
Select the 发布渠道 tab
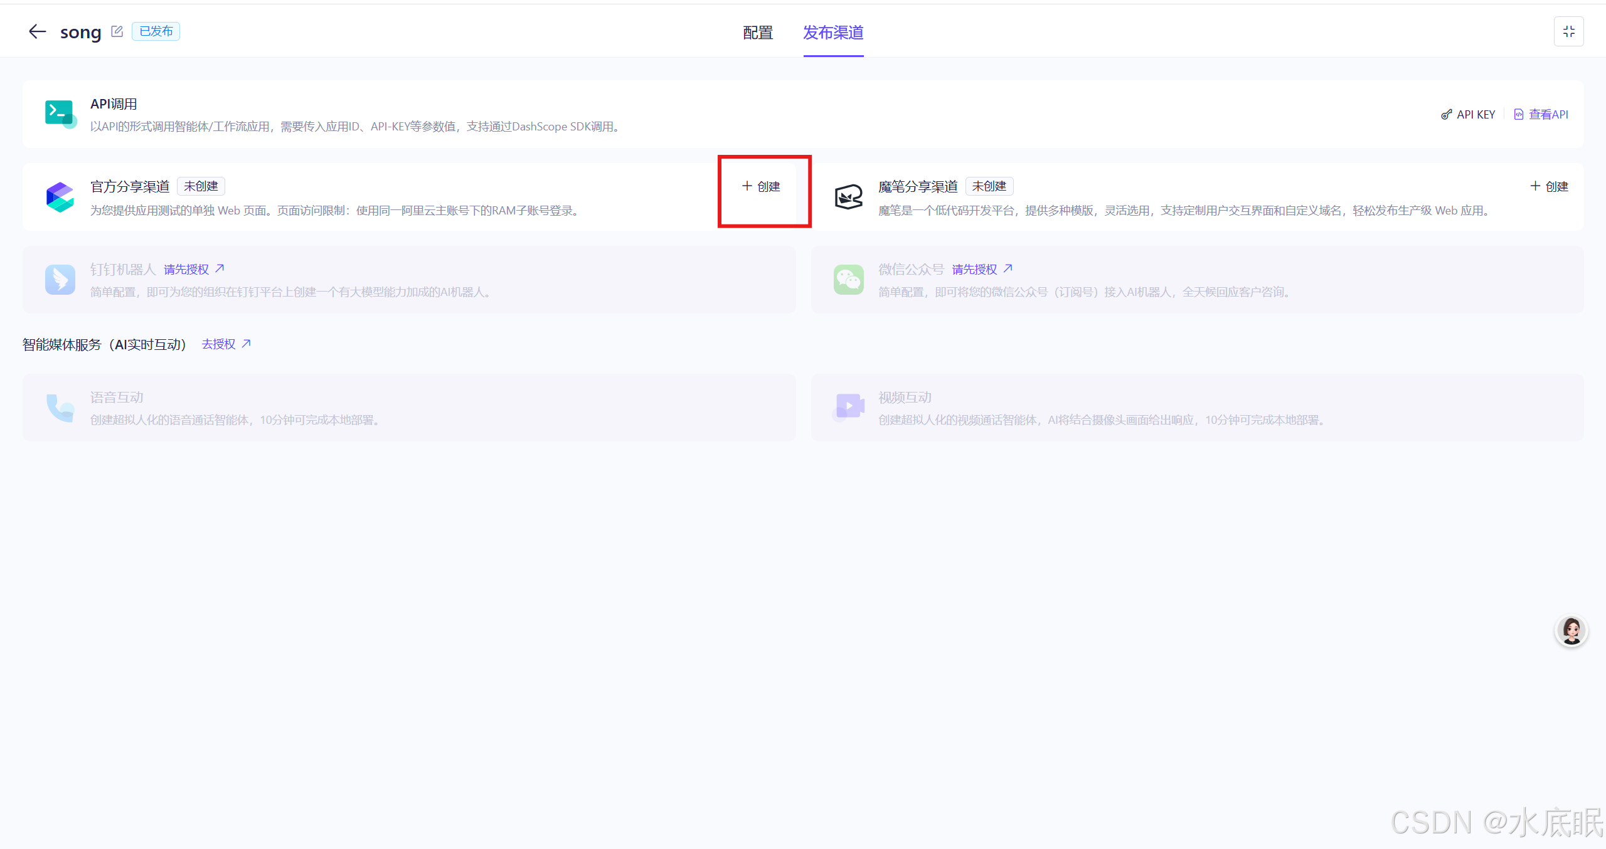pos(833,33)
